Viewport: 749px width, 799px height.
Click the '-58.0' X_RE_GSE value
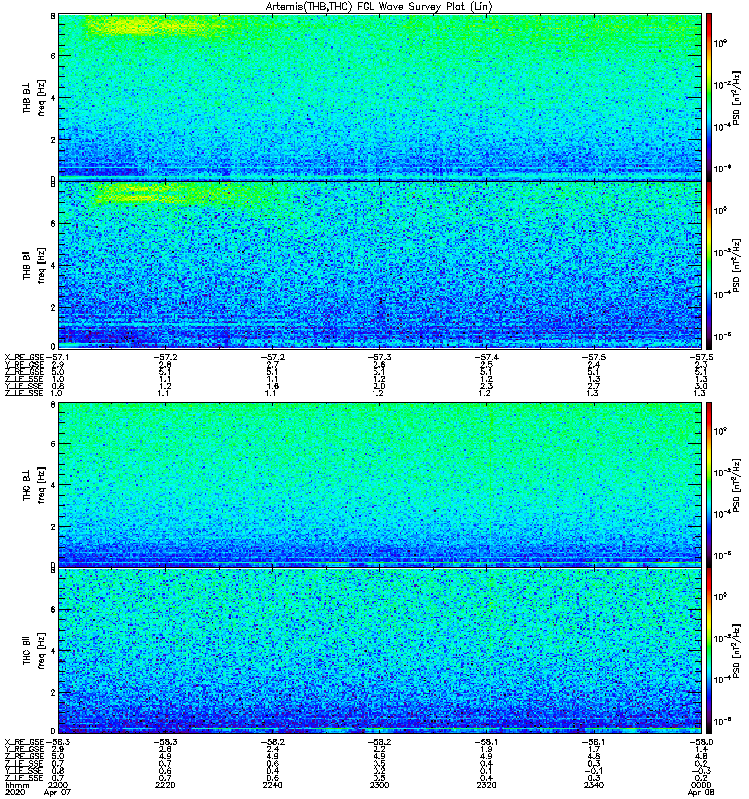pos(701,742)
